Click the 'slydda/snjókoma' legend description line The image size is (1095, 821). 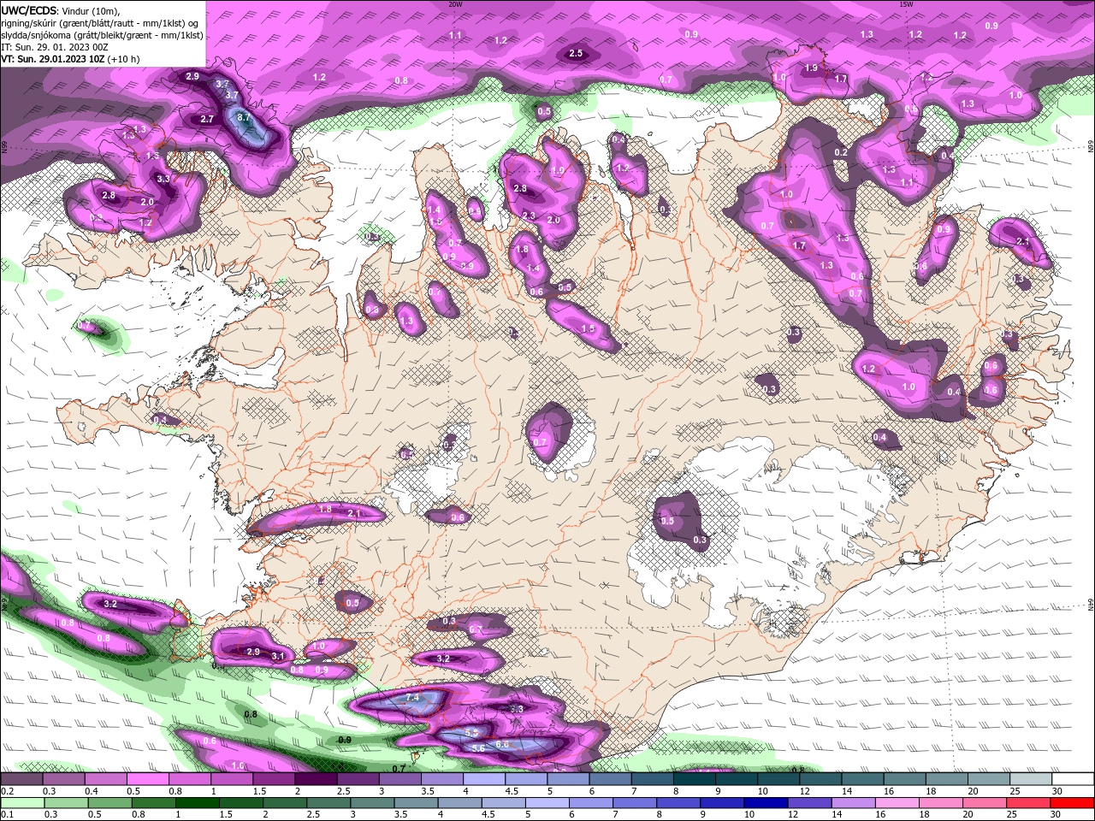coord(102,35)
